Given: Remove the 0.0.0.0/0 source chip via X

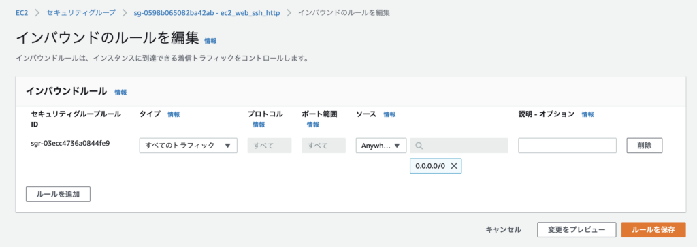Looking at the screenshot, I should point(453,166).
